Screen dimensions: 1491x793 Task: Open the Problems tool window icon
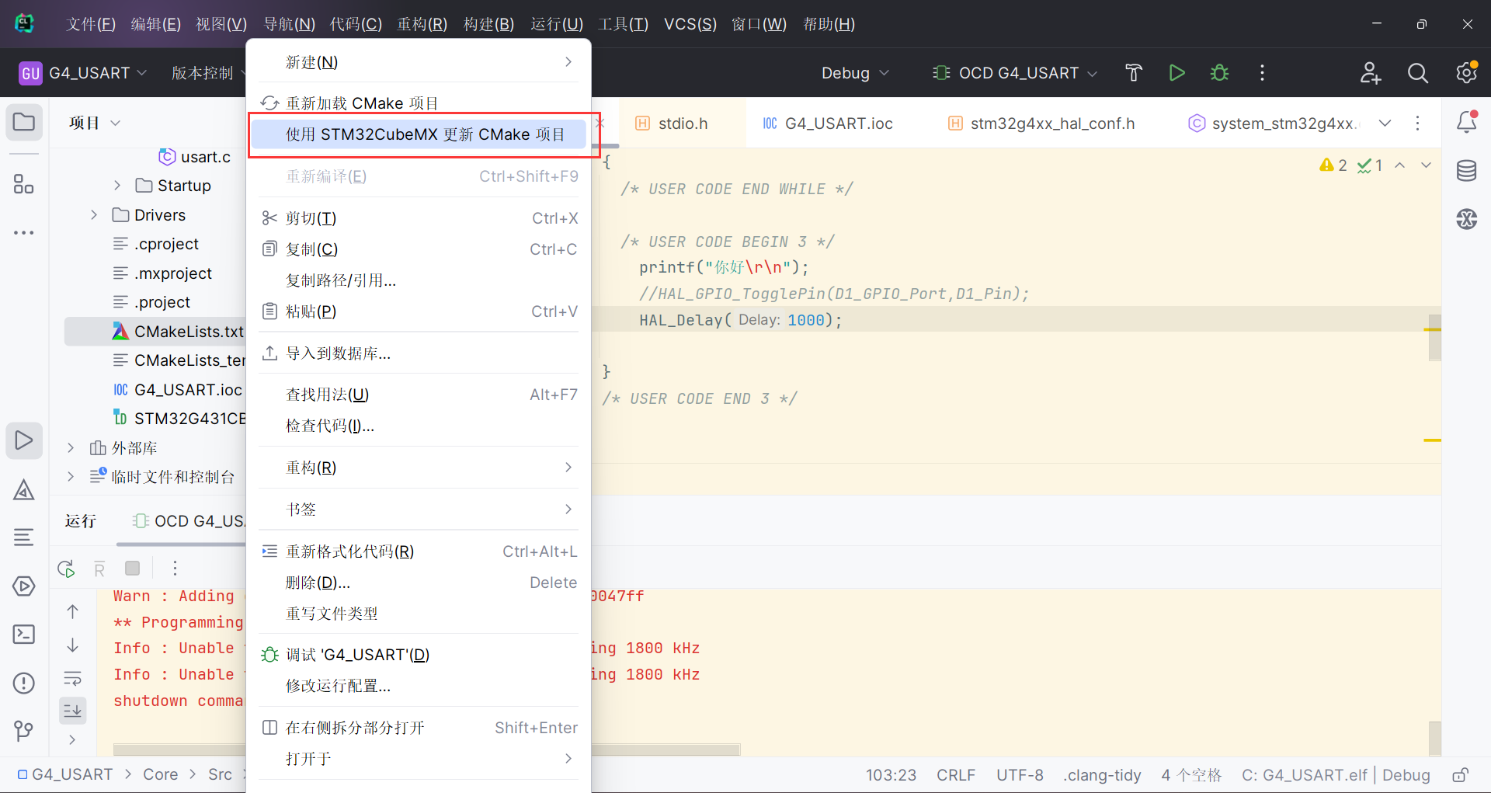(23, 683)
